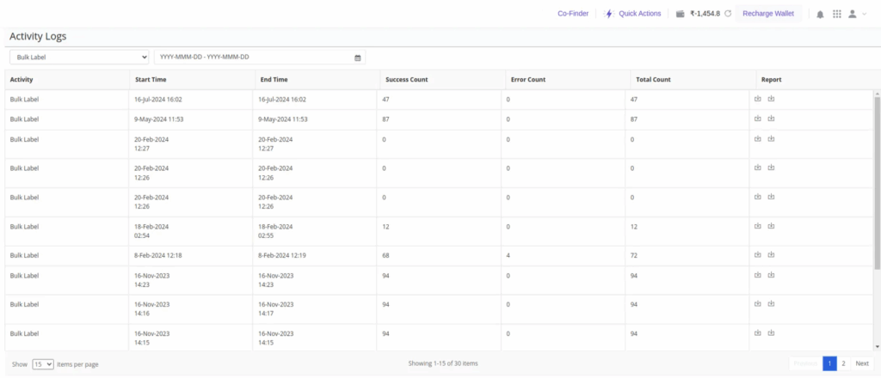Click second report icon for 18-Feb-2024 row
881x378 pixels.
pos(772,226)
